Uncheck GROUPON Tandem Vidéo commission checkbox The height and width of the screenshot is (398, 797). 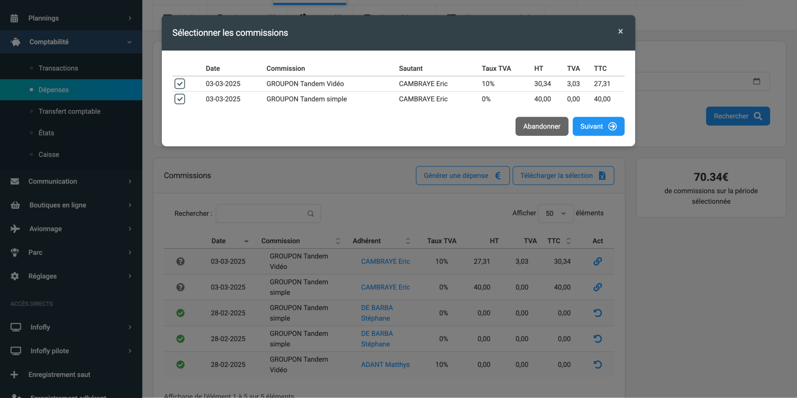pos(180,84)
